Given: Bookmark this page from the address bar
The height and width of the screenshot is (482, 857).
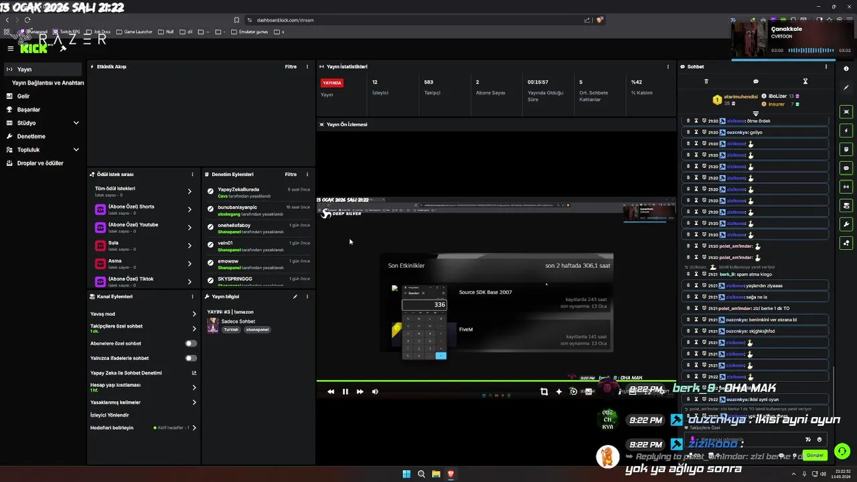Looking at the screenshot, I should [x=236, y=20].
